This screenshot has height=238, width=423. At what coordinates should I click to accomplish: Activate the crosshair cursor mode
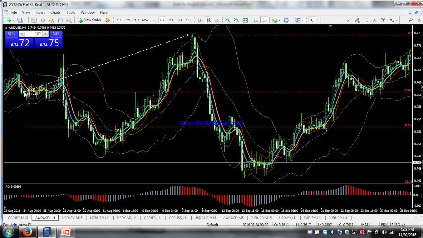pos(321,20)
